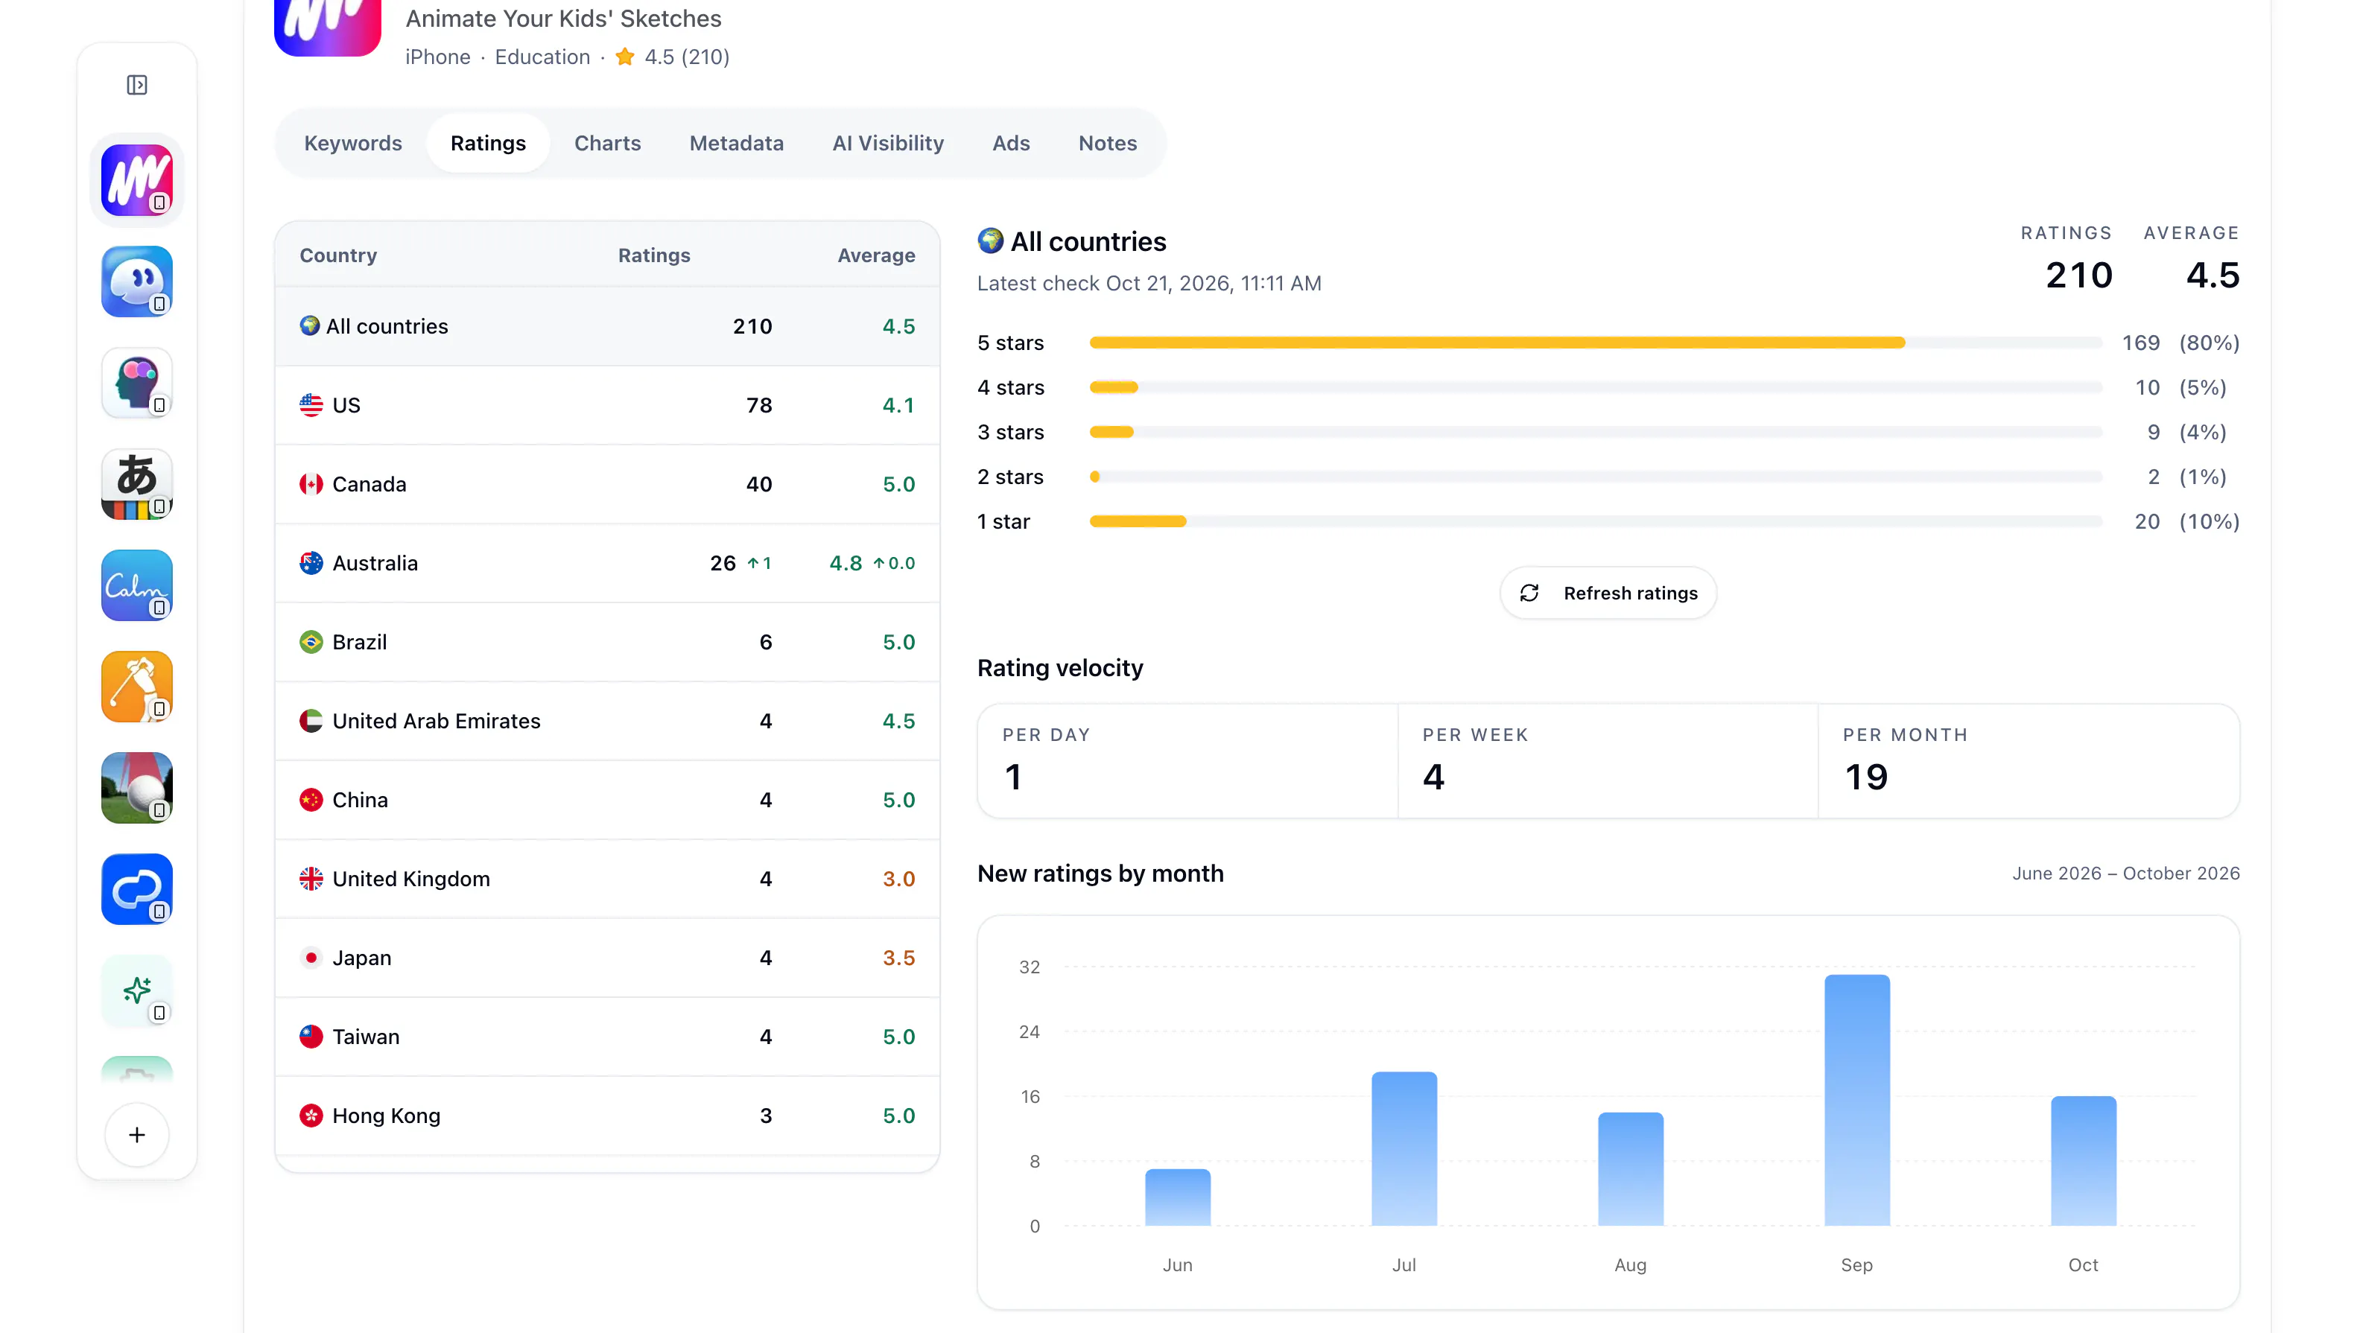Open the head with brain app icon

[136, 382]
